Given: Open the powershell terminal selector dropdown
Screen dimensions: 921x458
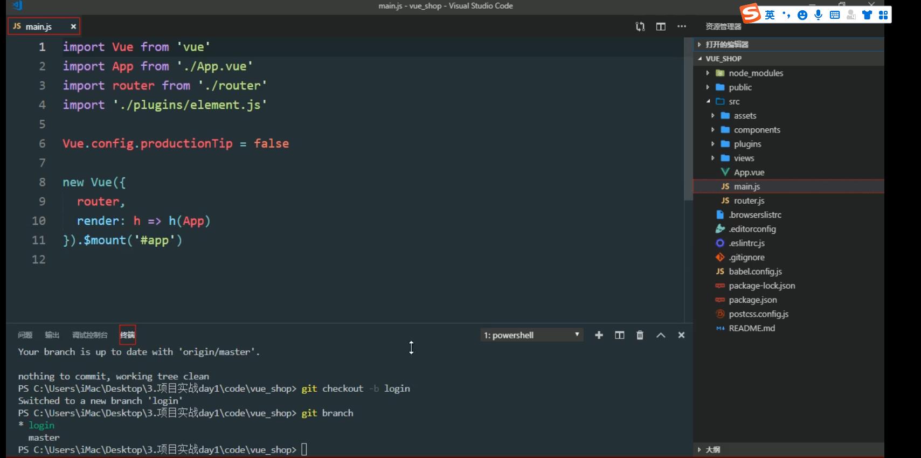Looking at the screenshot, I should [531, 335].
